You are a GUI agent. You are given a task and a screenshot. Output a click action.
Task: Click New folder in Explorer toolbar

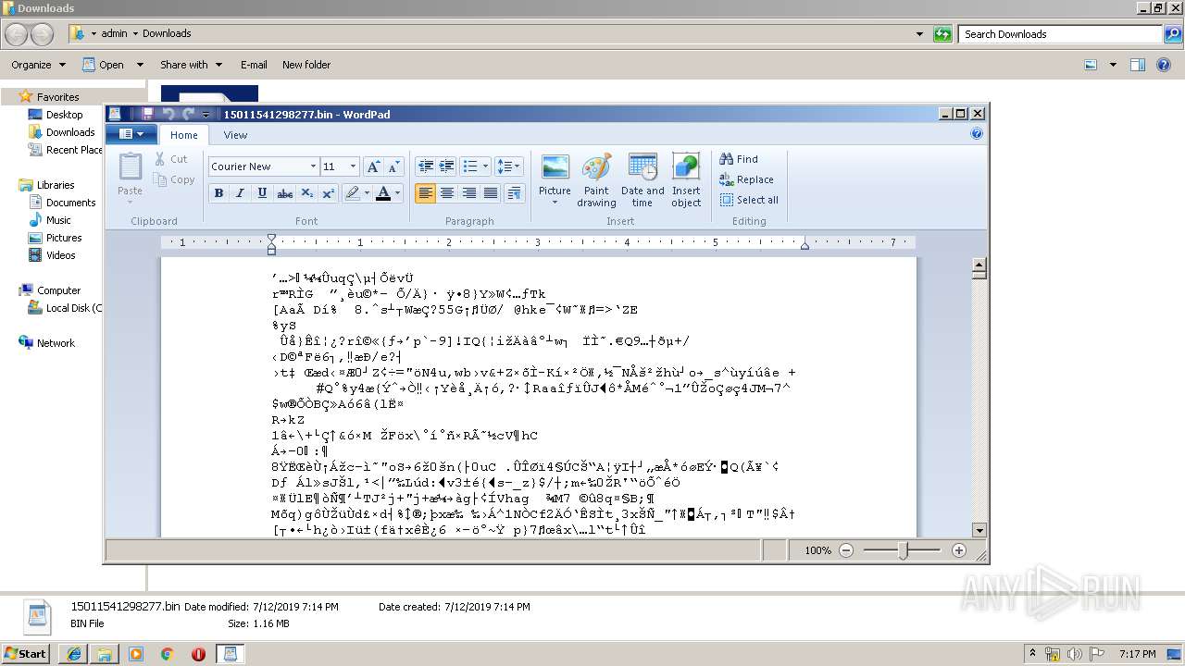(306, 65)
